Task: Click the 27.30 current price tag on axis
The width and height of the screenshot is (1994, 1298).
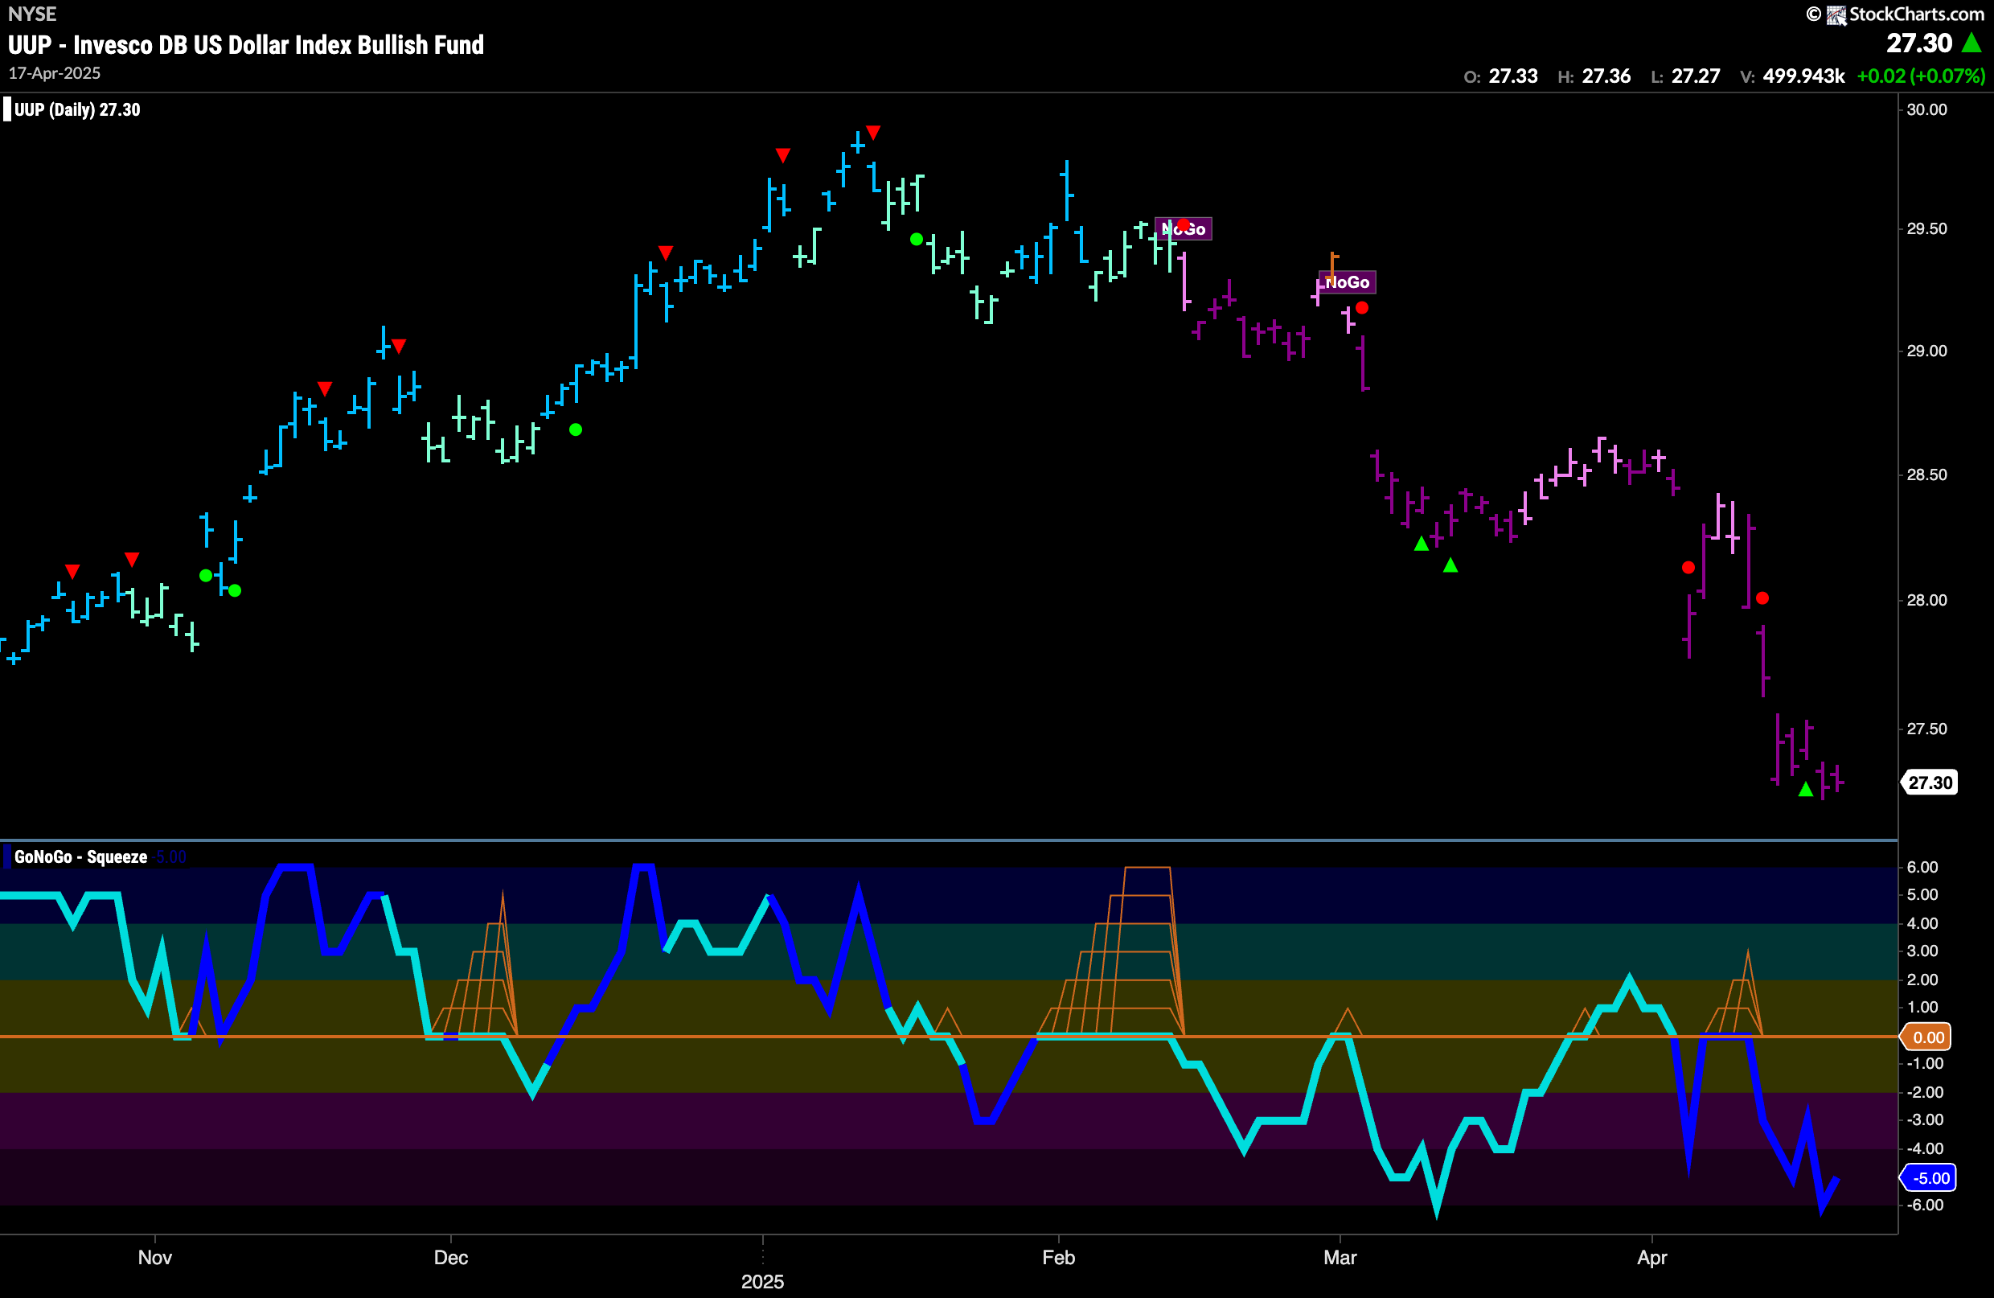Action: tap(1930, 782)
